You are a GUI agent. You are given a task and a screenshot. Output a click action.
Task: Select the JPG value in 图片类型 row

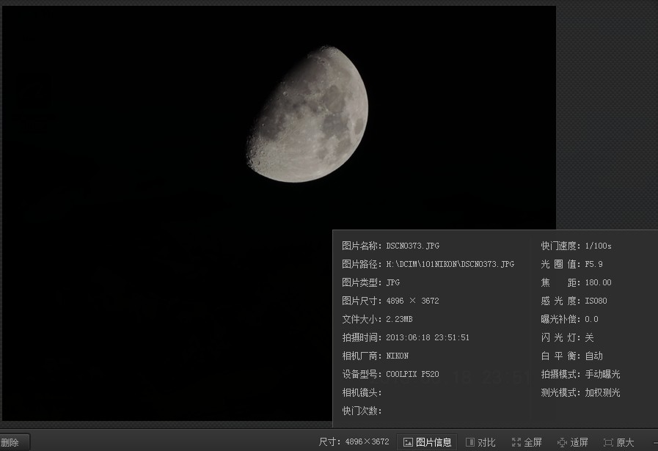(x=392, y=282)
